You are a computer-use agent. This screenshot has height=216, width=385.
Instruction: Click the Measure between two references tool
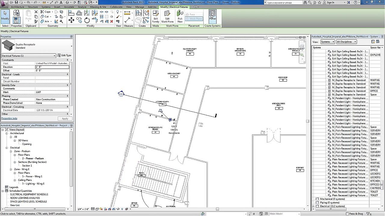[x=127, y=13]
